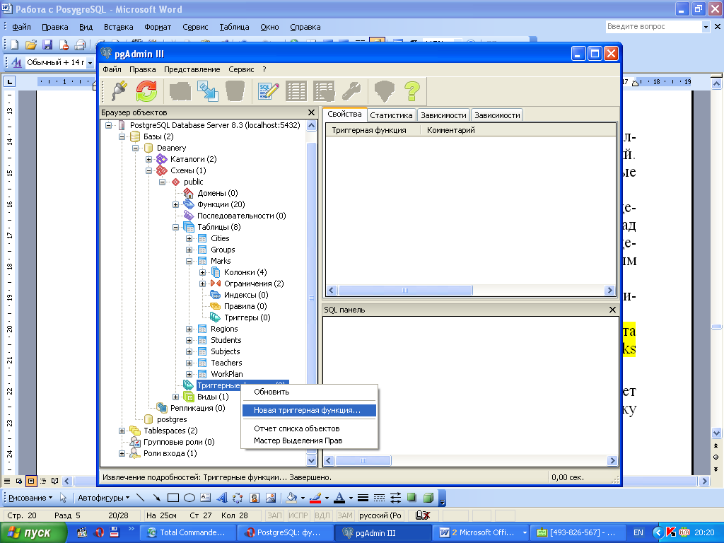Select the postgres database node

click(172, 420)
